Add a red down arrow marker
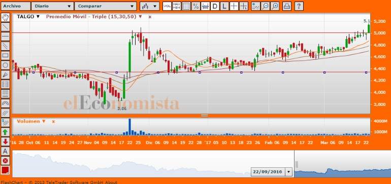Viewport: 391px width, 184px height. (6, 141)
